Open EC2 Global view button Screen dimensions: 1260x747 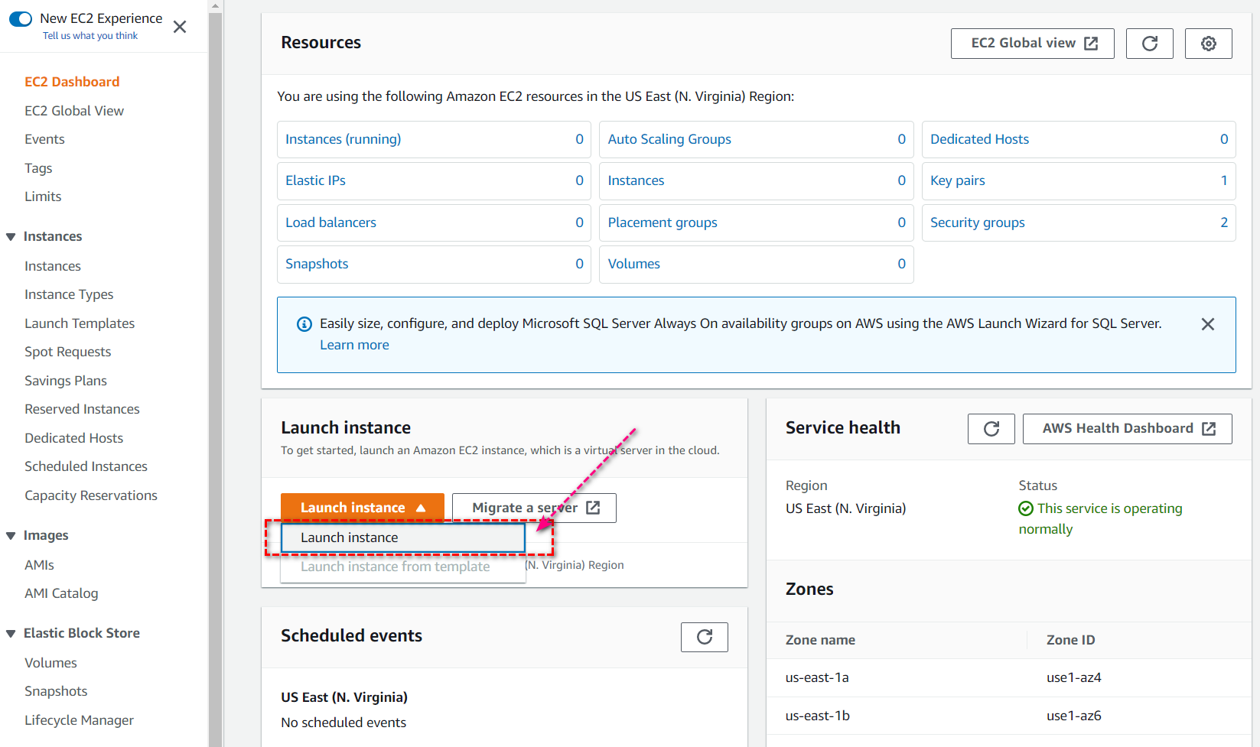tap(1032, 44)
